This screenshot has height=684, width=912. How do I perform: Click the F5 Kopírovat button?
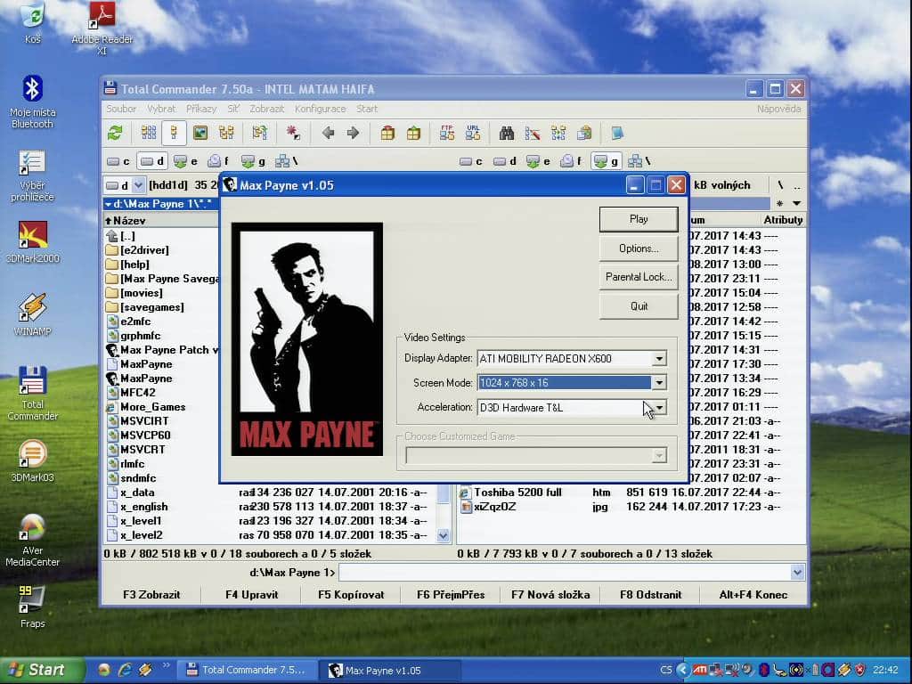tap(351, 594)
